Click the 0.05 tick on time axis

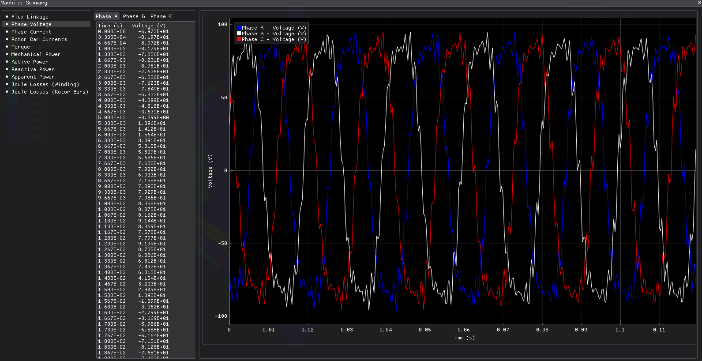point(425,330)
